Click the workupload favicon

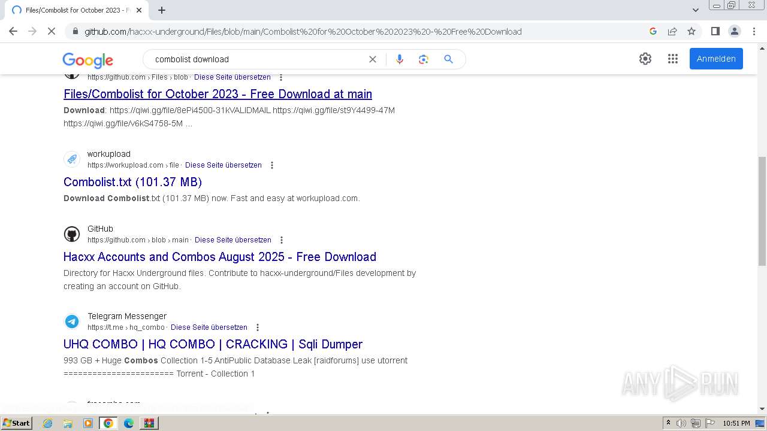point(72,159)
